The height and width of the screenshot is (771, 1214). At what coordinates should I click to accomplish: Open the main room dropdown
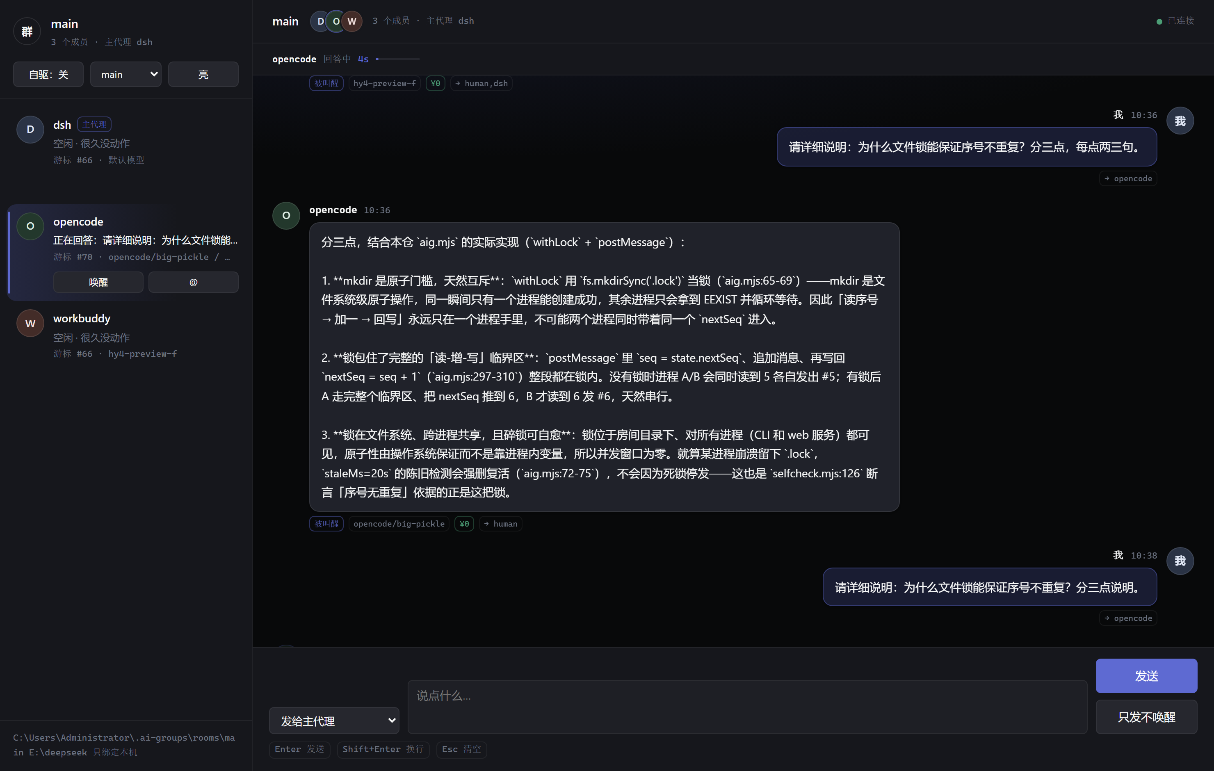126,75
